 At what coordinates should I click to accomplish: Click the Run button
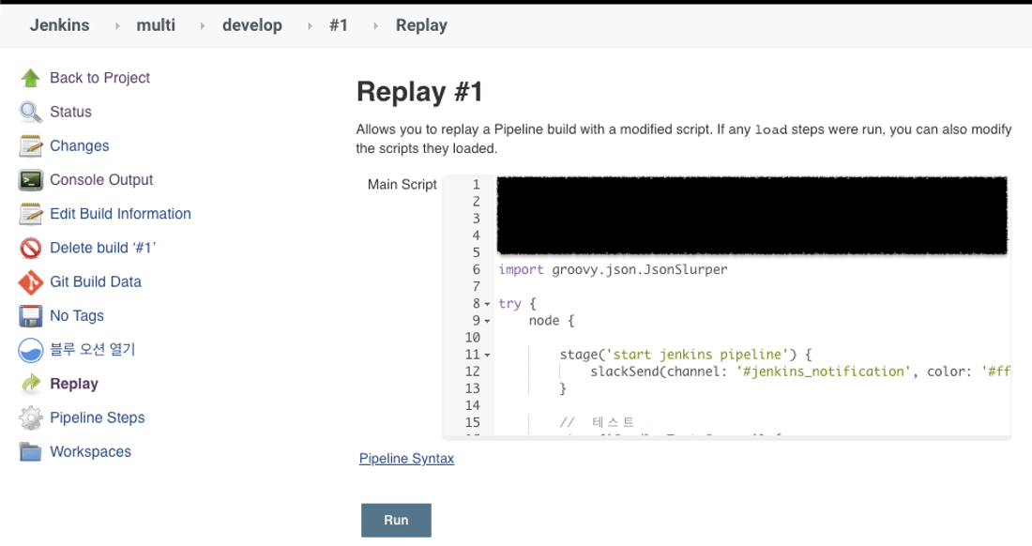(x=396, y=521)
